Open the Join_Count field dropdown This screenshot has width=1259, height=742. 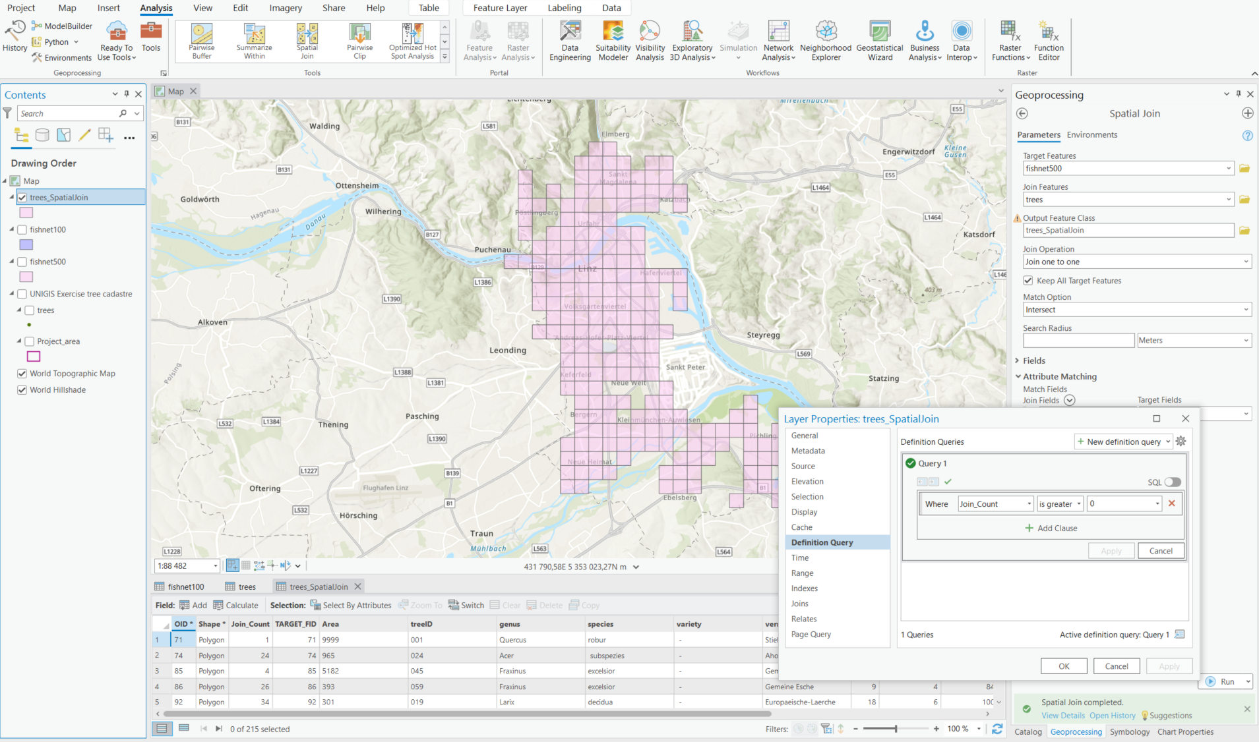(x=995, y=504)
